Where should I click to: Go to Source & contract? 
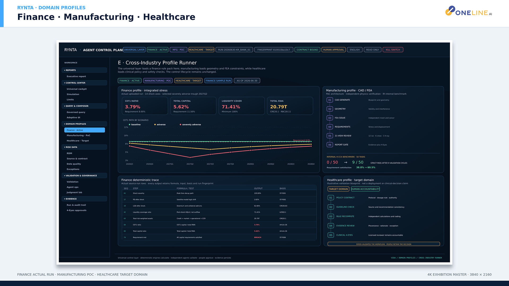click(77, 159)
